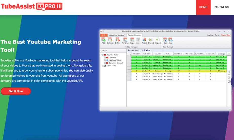Open HOME in the site navigation
The height and width of the screenshot is (140, 234).
203,7
